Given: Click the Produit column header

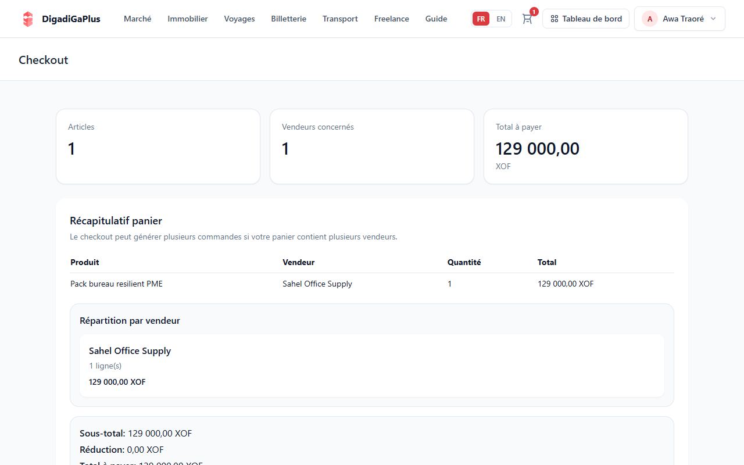Looking at the screenshot, I should [x=85, y=262].
